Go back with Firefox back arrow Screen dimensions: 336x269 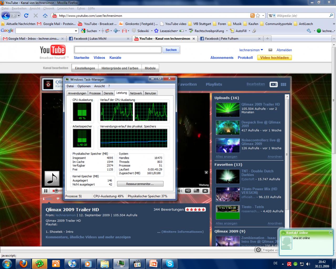(x=6, y=16)
